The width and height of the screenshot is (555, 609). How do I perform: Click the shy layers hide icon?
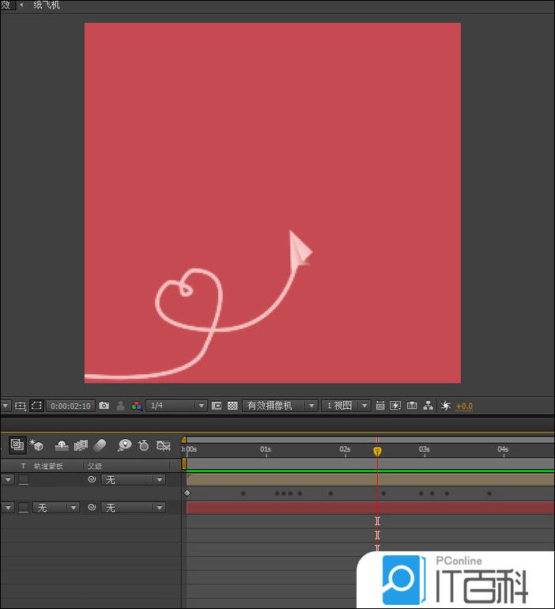coord(61,445)
